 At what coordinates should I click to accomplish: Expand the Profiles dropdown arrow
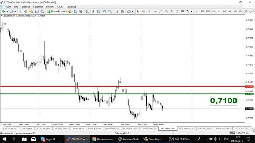(x=15, y=11)
